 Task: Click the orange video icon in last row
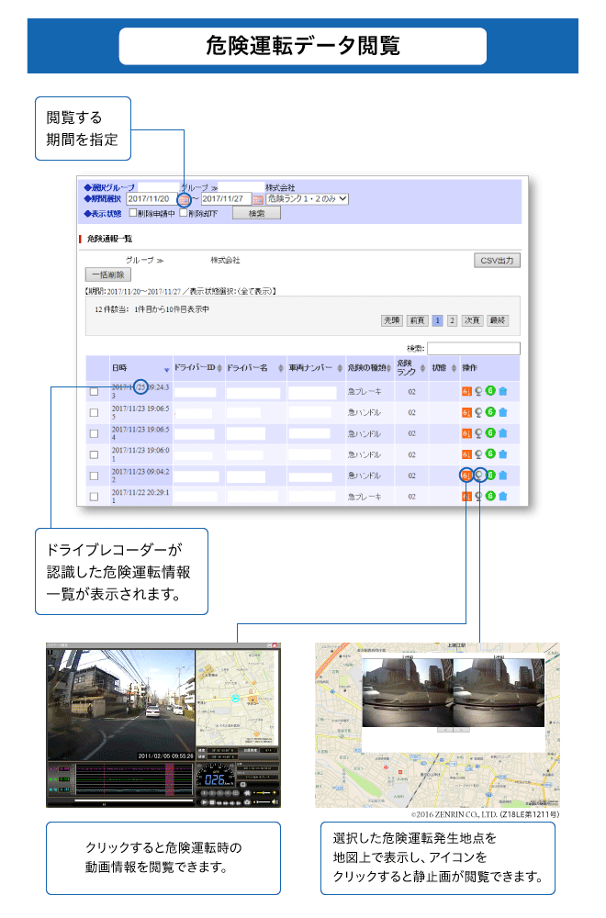(466, 497)
